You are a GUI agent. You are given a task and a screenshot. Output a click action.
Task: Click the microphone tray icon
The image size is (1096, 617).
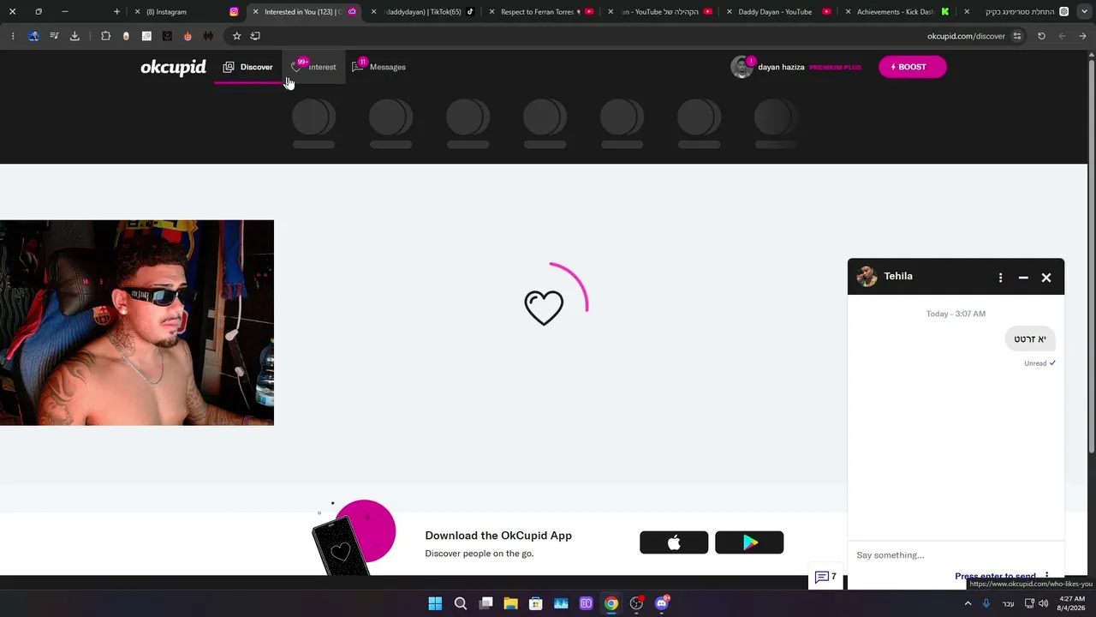click(x=986, y=603)
